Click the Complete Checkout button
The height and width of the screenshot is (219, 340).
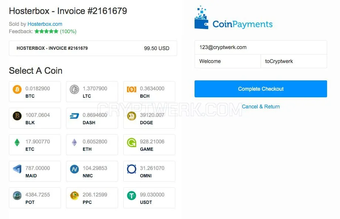click(261, 89)
